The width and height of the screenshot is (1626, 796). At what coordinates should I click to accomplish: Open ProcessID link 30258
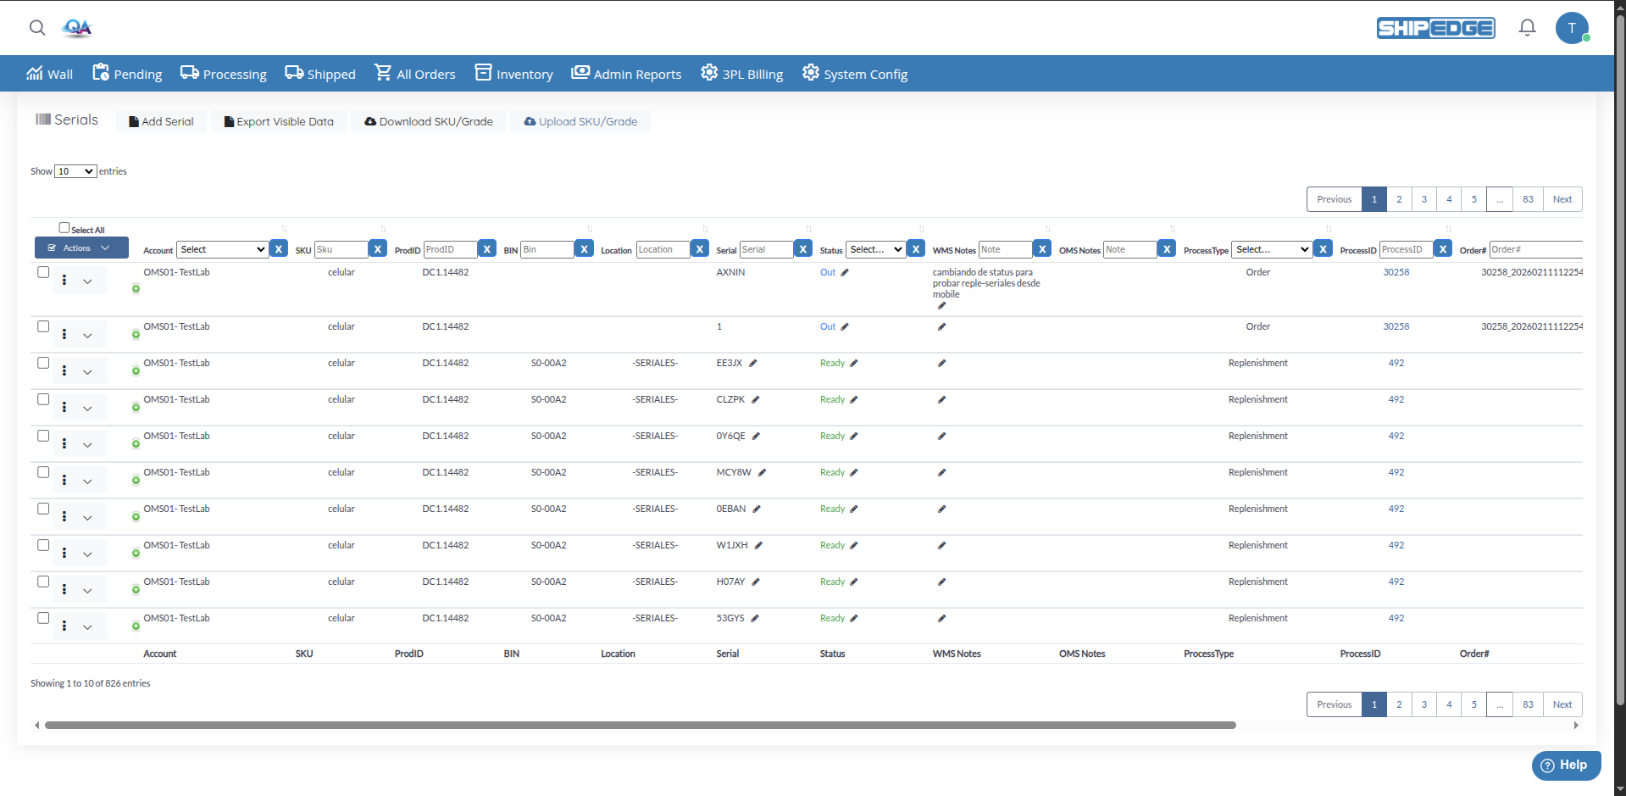1396,272
